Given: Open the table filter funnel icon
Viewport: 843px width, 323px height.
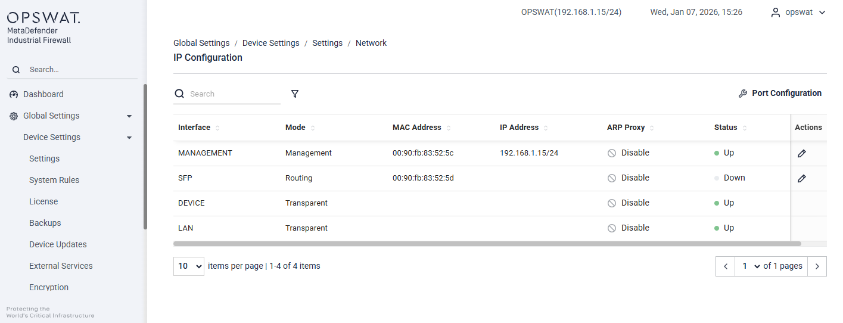Looking at the screenshot, I should point(295,94).
